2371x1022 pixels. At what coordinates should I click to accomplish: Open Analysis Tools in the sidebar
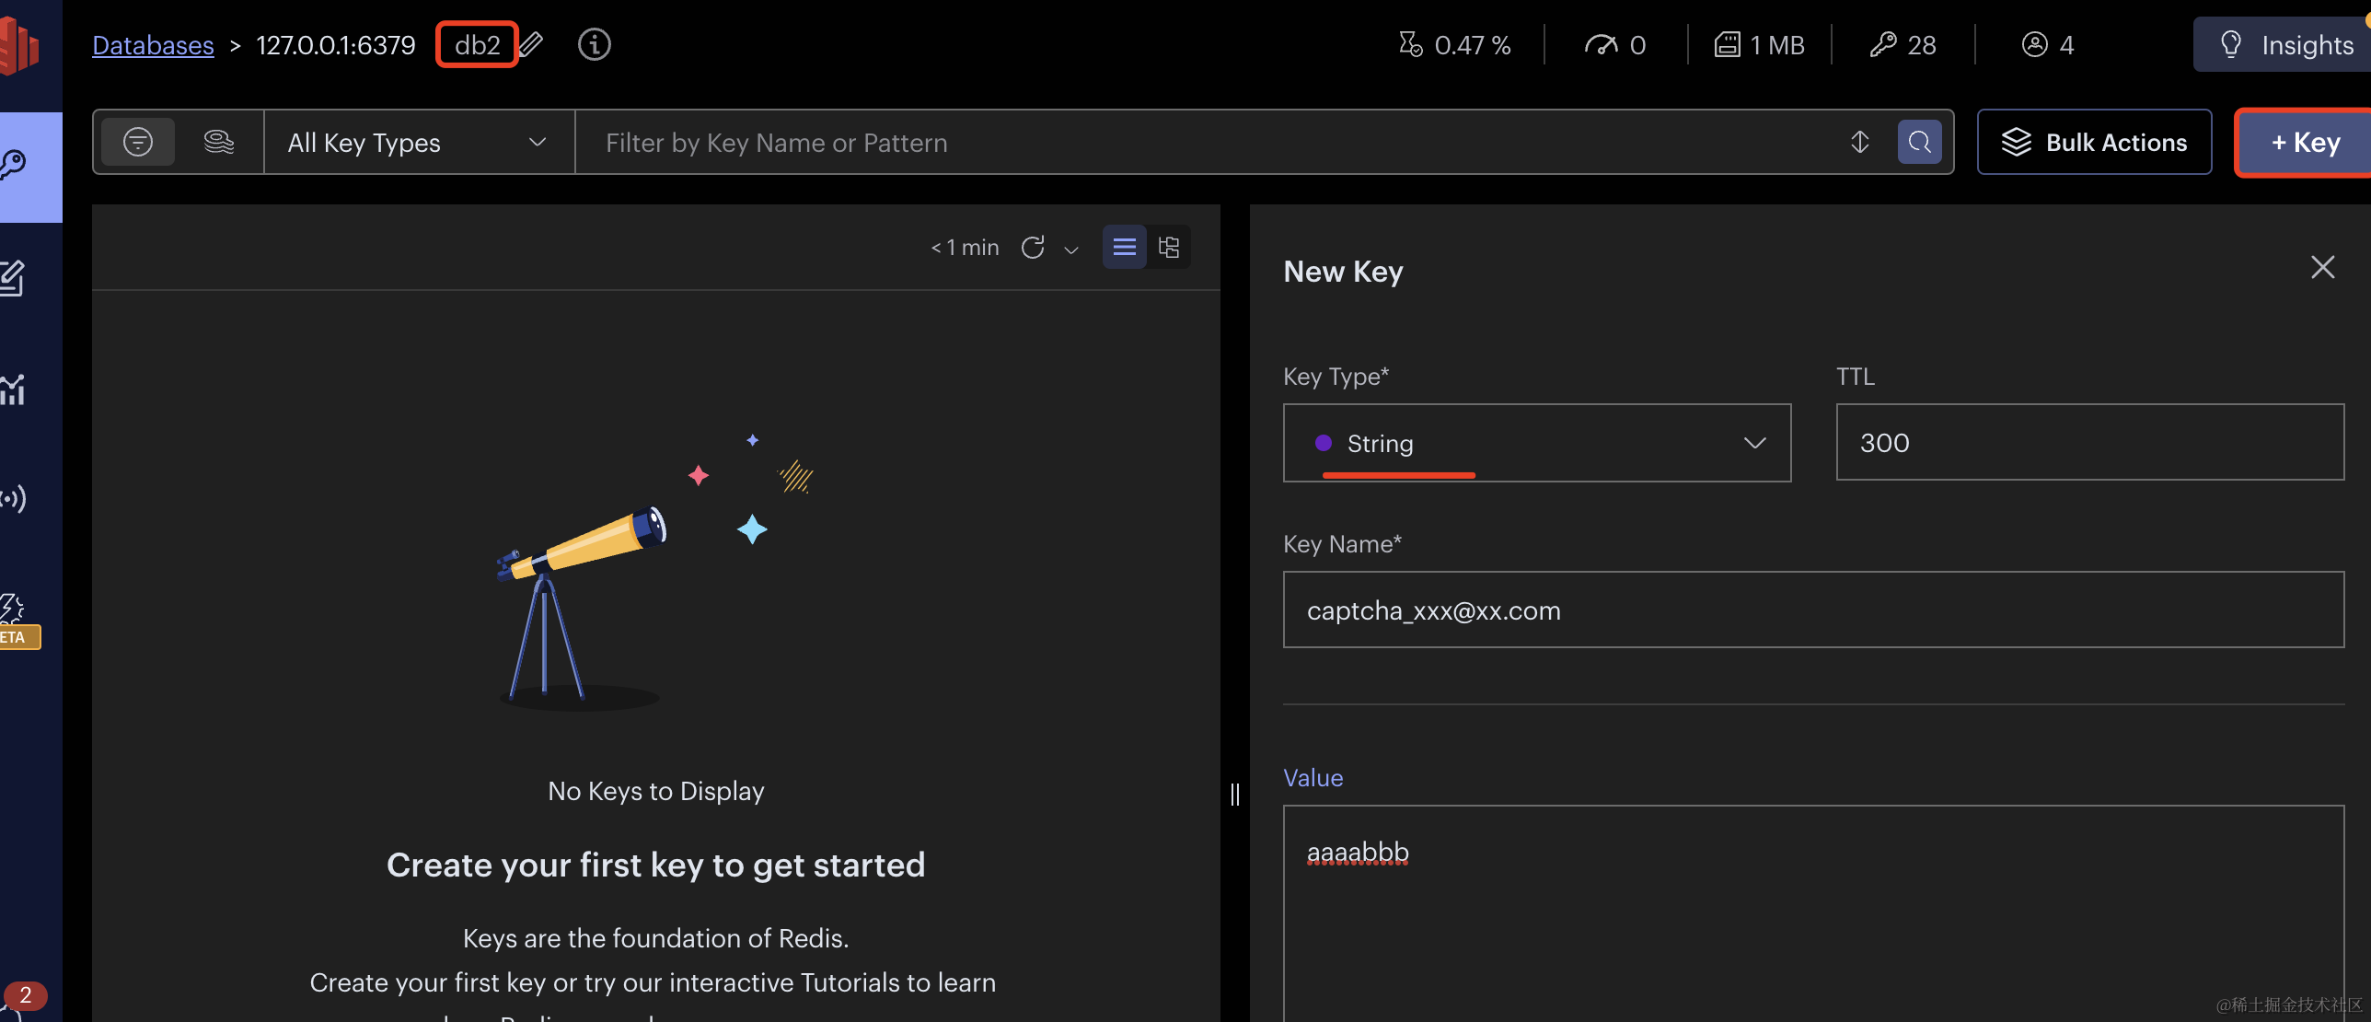click(13, 389)
